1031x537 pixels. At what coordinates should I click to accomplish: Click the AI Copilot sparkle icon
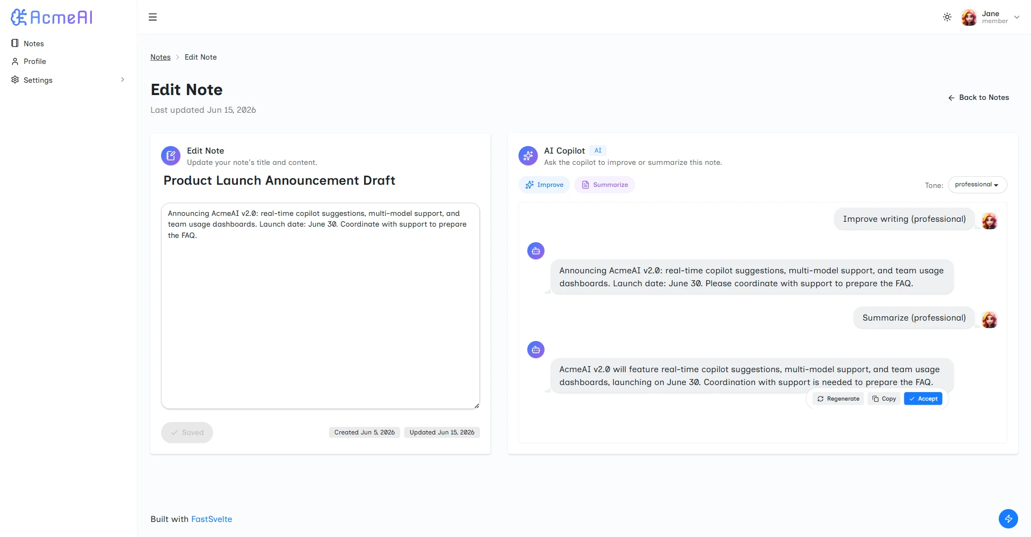528,156
